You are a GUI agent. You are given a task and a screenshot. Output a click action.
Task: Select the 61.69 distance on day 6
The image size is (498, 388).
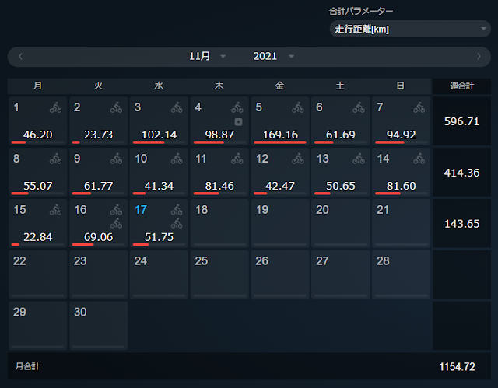point(341,135)
